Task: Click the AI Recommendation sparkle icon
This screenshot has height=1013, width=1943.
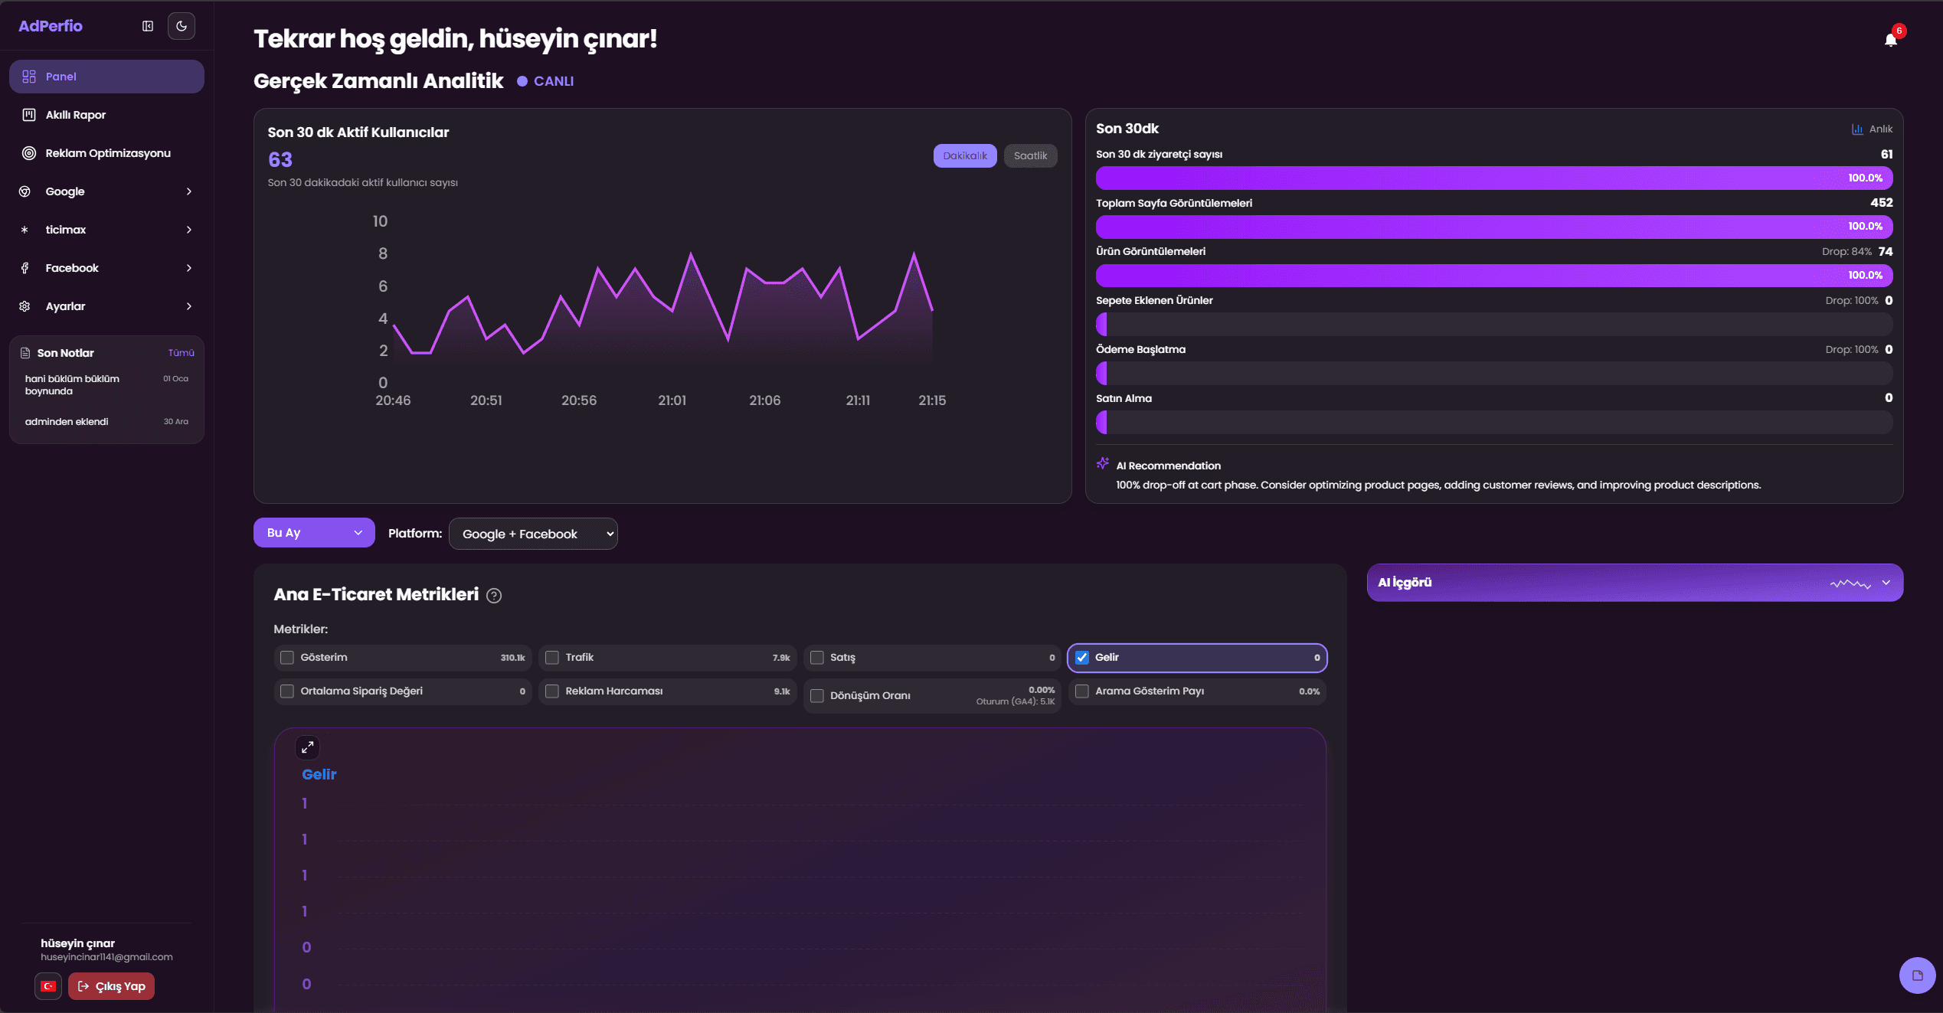Action: (x=1103, y=463)
